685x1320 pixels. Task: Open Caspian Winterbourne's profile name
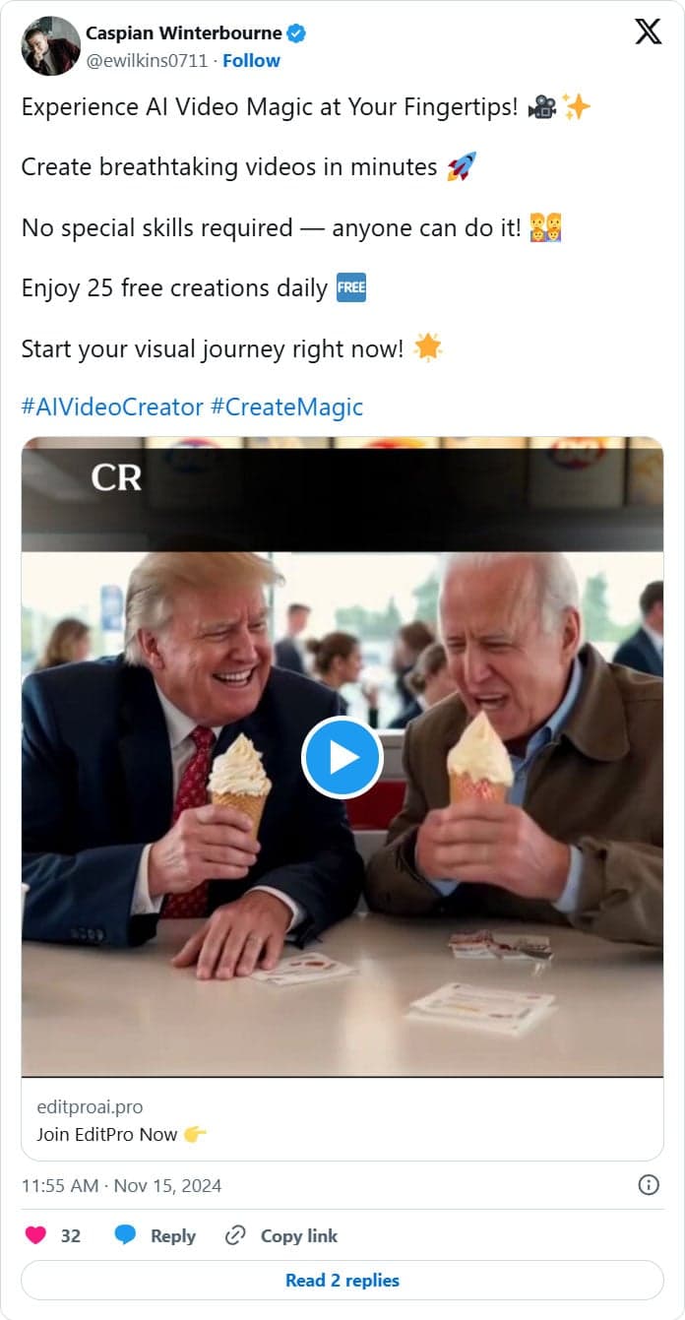(x=184, y=33)
